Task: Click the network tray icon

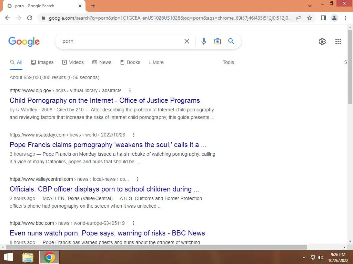Action: (x=312, y=257)
